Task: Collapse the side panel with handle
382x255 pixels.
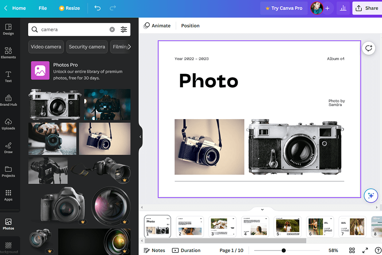Action: coord(140,137)
